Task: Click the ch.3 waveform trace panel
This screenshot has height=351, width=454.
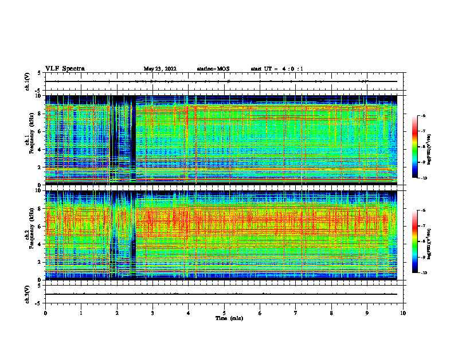Action: coord(224,294)
